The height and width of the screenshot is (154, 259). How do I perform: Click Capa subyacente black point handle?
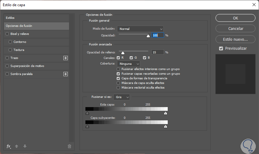click(x=87, y=126)
